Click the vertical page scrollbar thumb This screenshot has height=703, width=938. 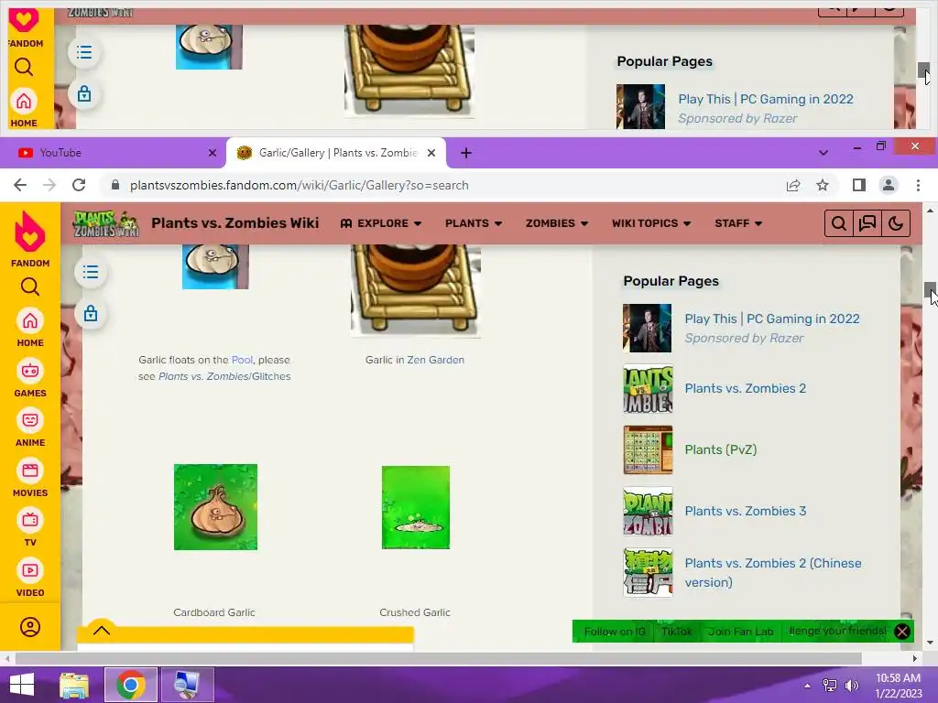pyautogui.click(x=929, y=289)
